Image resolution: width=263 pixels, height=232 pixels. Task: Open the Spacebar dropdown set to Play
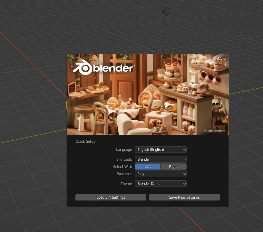point(161,174)
